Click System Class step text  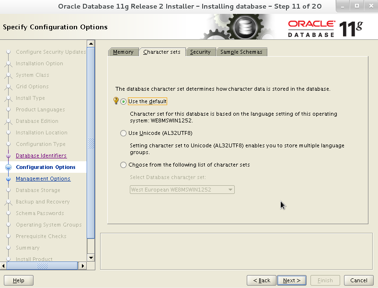tap(33, 75)
